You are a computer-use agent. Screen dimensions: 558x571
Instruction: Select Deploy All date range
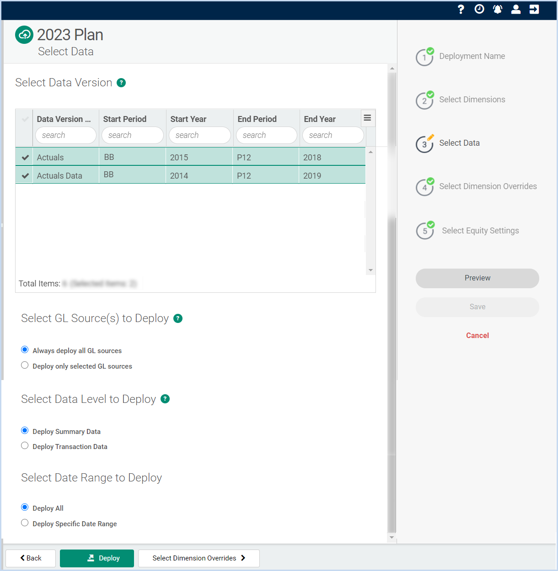click(x=25, y=508)
